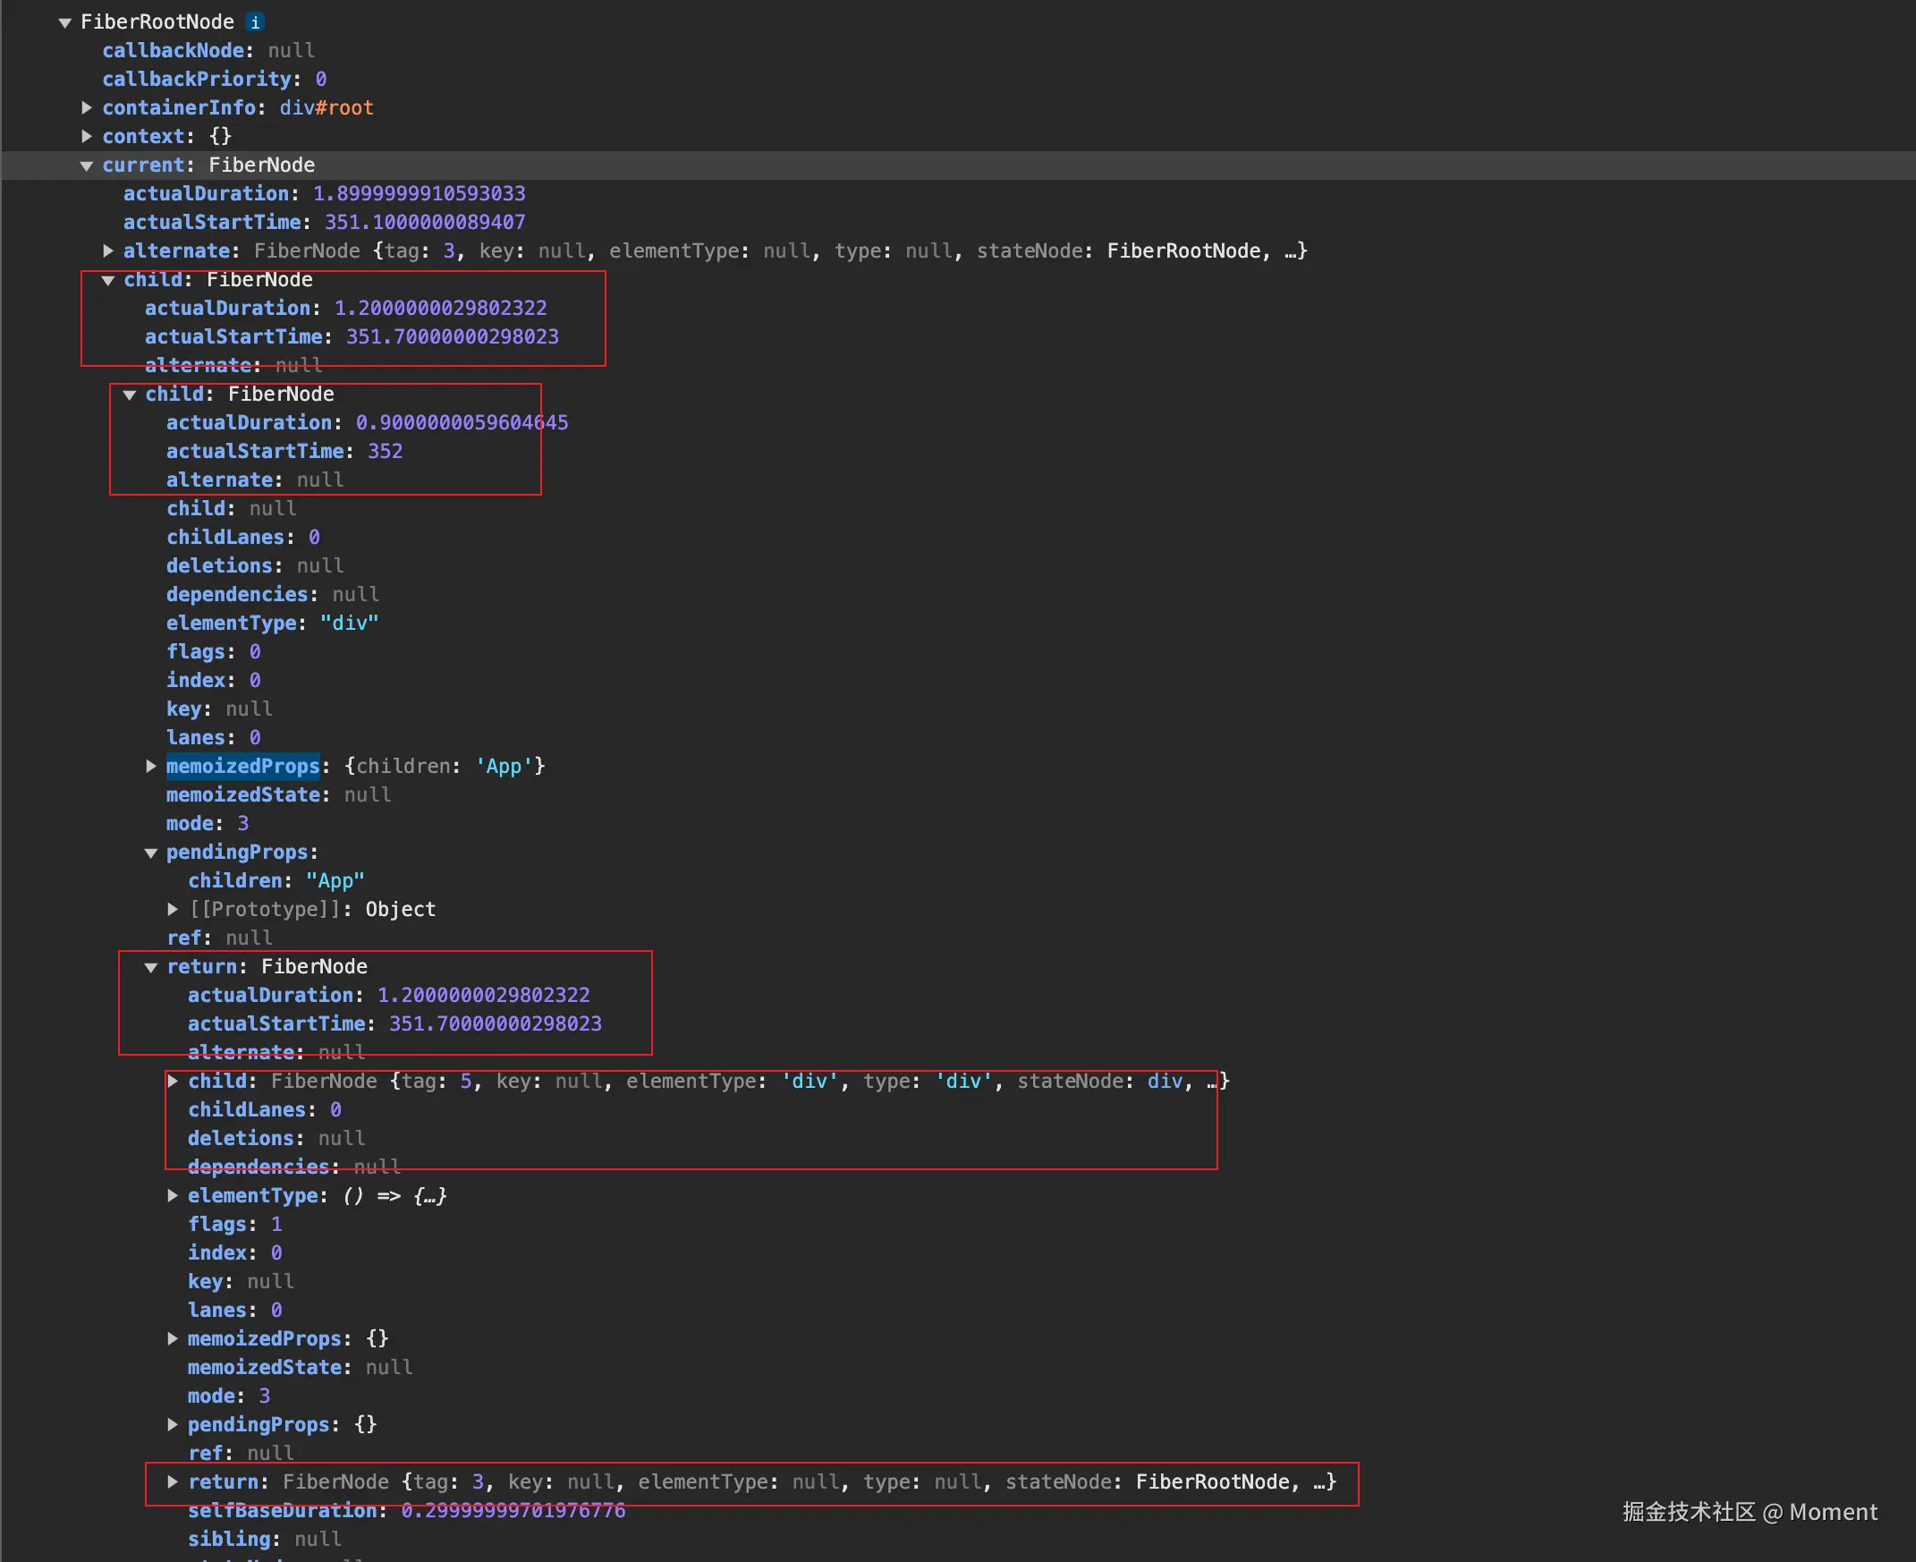The image size is (1916, 1562).
Task: Expand the empty pendingProps {} entry
Action: coord(173,1425)
